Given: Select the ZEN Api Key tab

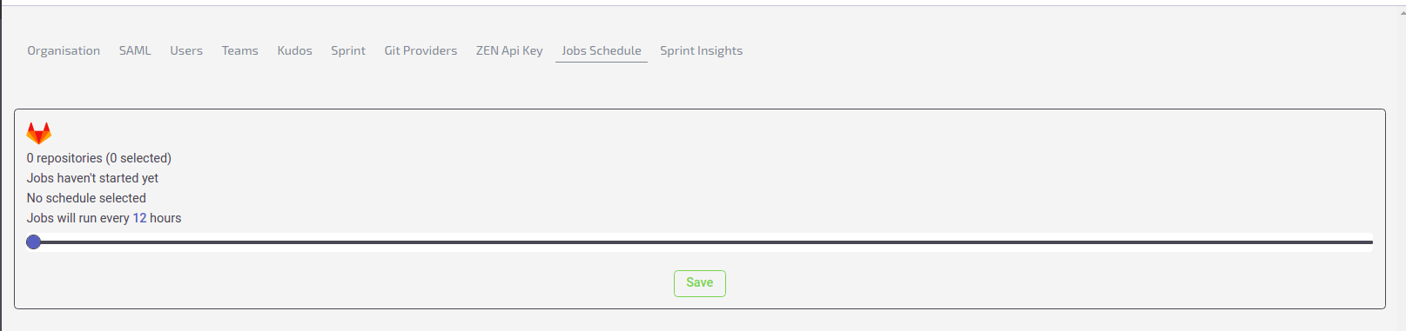Looking at the screenshot, I should point(509,50).
